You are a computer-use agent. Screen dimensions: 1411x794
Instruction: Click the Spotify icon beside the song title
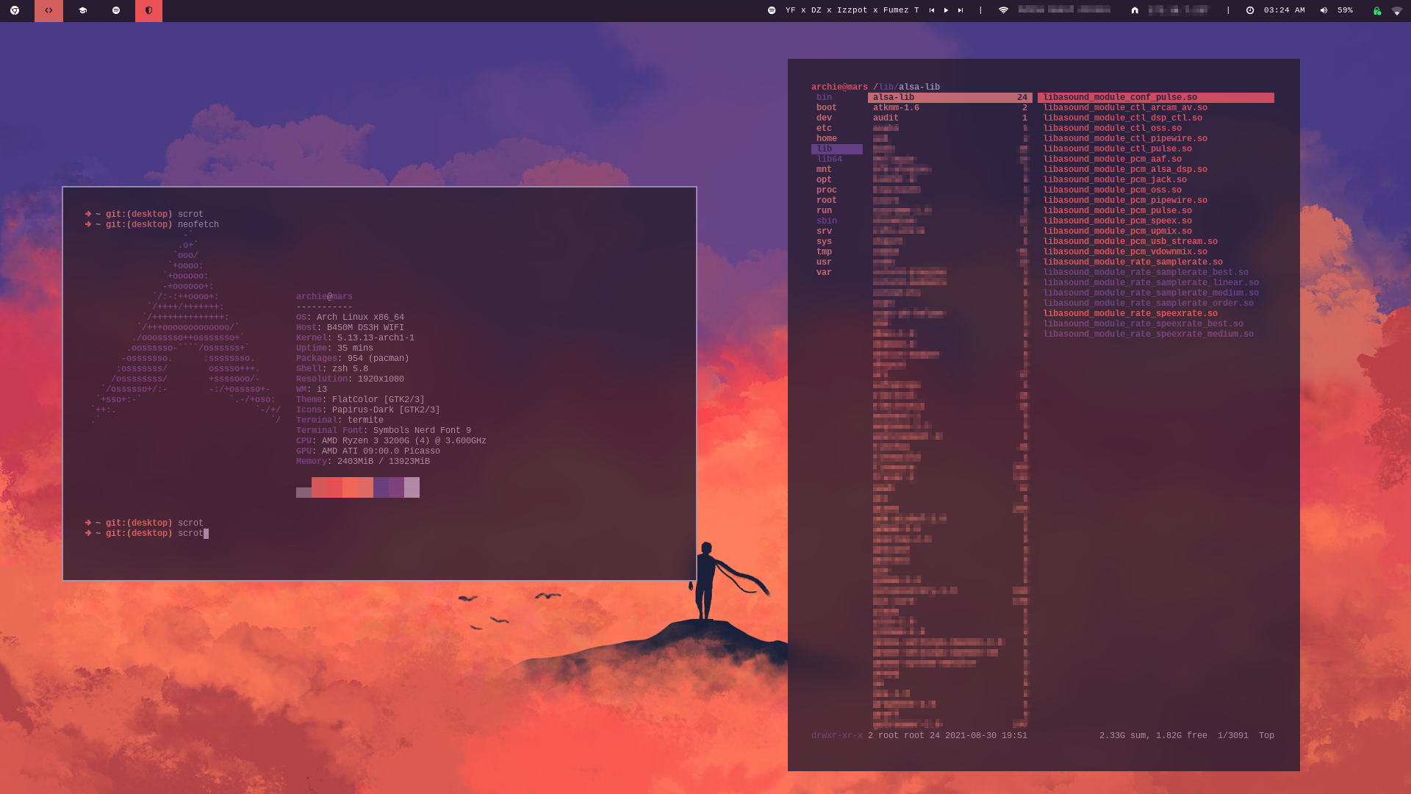click(x=772, y=10)
